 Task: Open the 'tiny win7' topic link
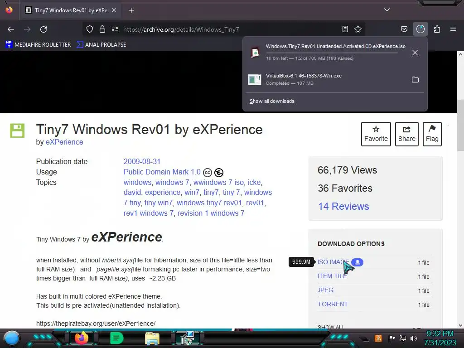[158, 203]
